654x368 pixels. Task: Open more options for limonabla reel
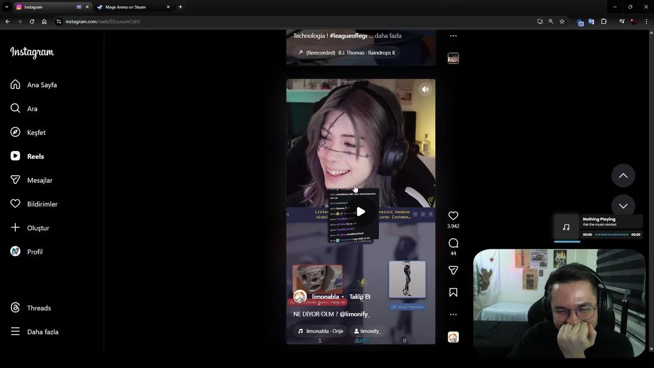tap(453, 314)
